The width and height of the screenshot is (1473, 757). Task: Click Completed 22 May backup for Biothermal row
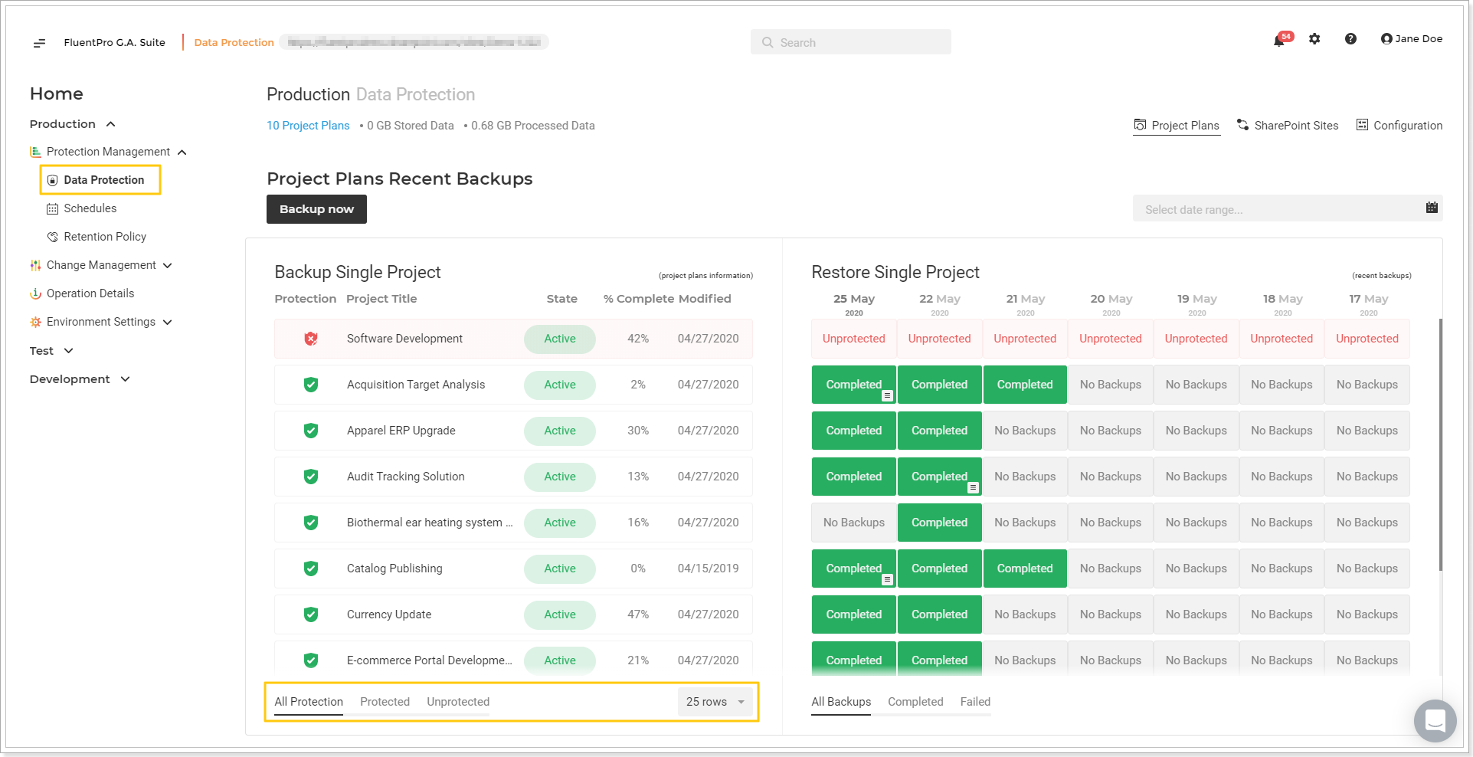click(x=939, y=523)
